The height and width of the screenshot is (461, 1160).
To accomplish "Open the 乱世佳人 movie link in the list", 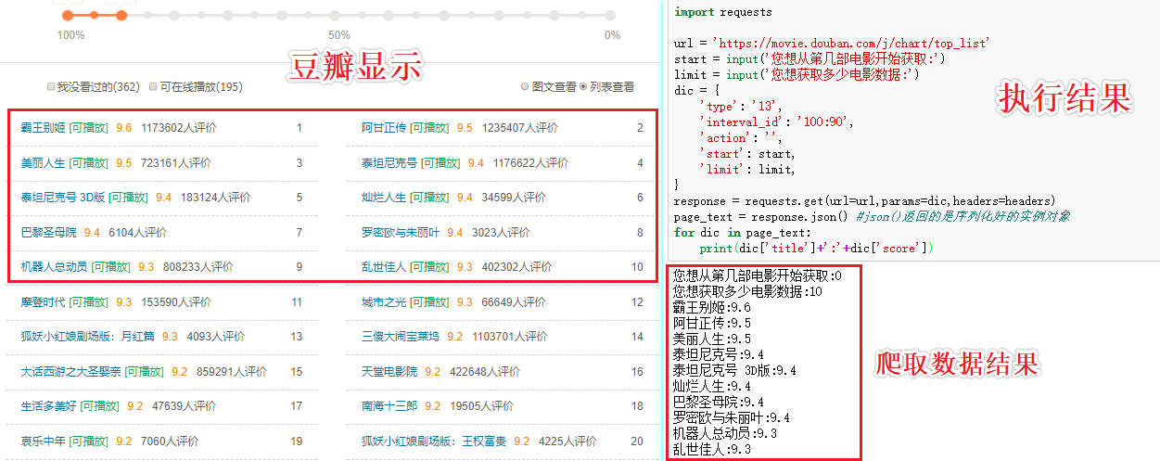I will 385,267.
